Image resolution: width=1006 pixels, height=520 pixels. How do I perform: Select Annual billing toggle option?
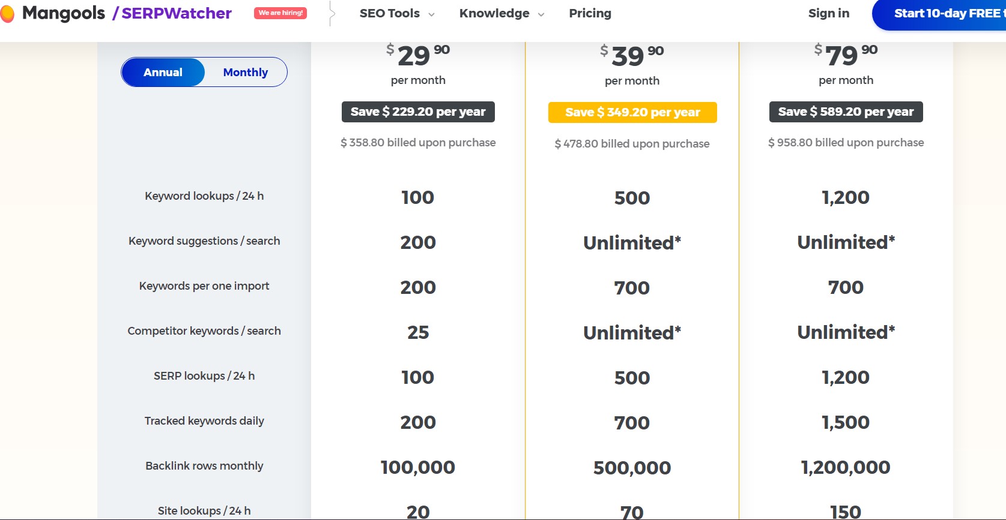163,72
